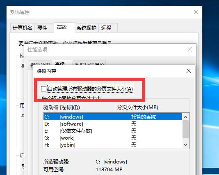The height and width of the screenshot is (175, 219).
Task: Select drive C: [windows] in list
Action: pos(112,117)
